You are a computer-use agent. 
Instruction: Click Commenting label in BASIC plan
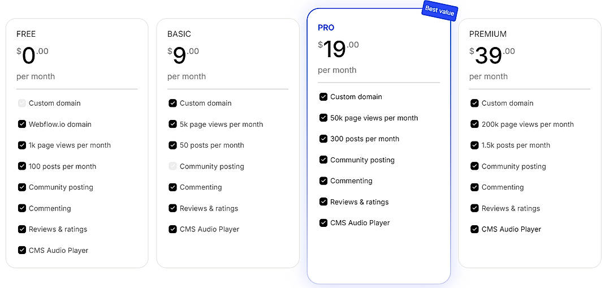coord(201,187)
